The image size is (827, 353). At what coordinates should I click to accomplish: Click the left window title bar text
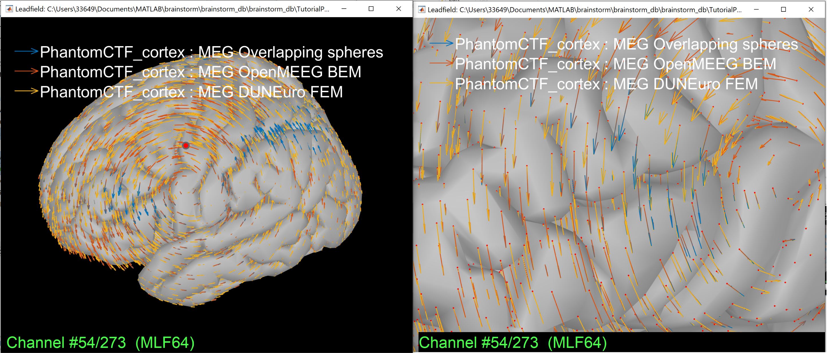(172, 9)
